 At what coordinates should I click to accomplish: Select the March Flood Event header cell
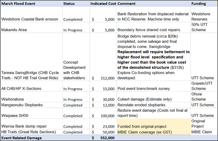click(x=32, y=3)
